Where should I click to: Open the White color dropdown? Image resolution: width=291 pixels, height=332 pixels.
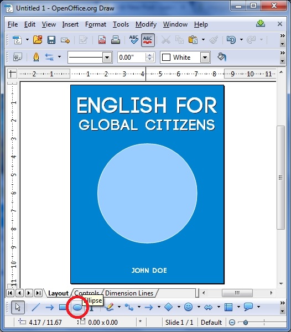tap(205, 58)
